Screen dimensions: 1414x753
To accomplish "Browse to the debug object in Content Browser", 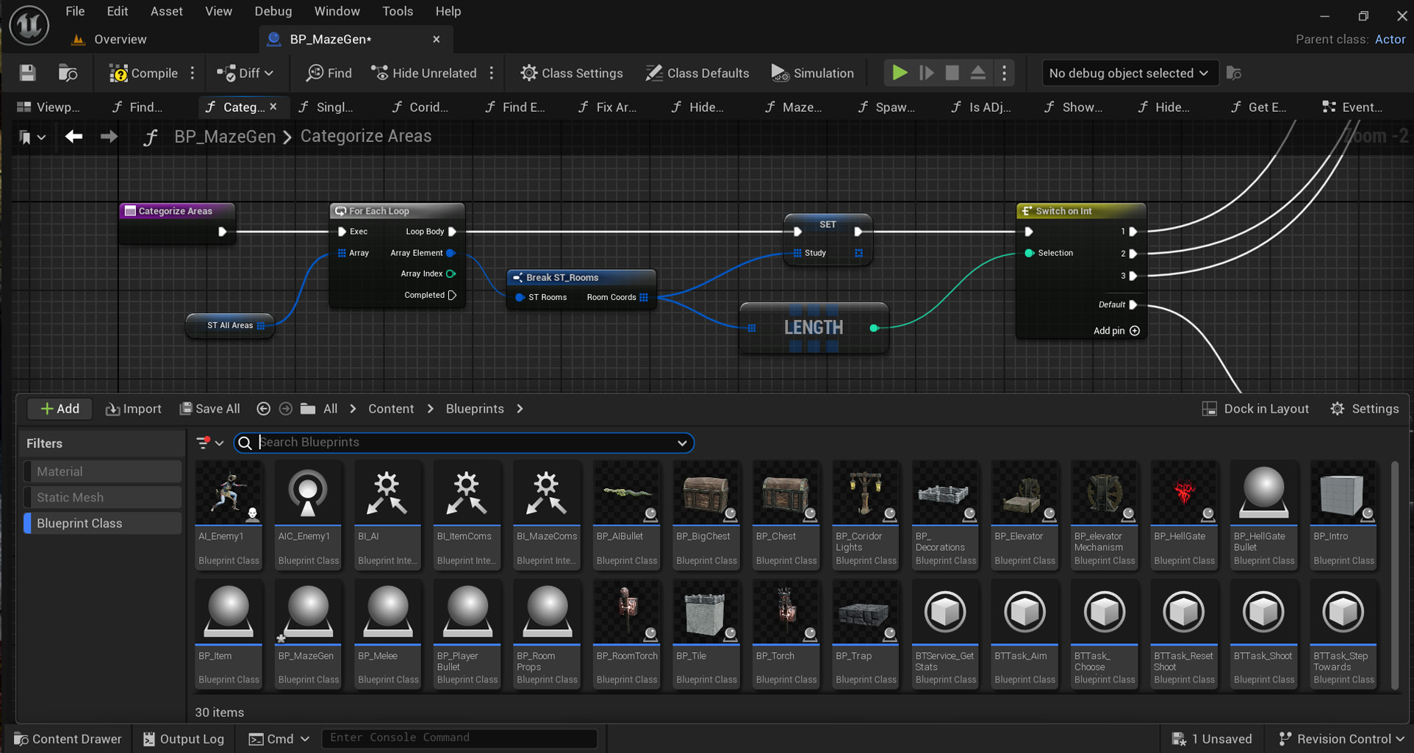I will coord(1233,73).
